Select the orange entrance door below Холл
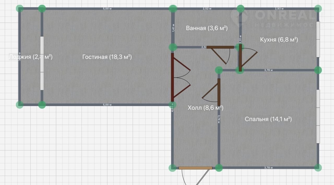This screenshot has width=334, height=185. (195, 168)
